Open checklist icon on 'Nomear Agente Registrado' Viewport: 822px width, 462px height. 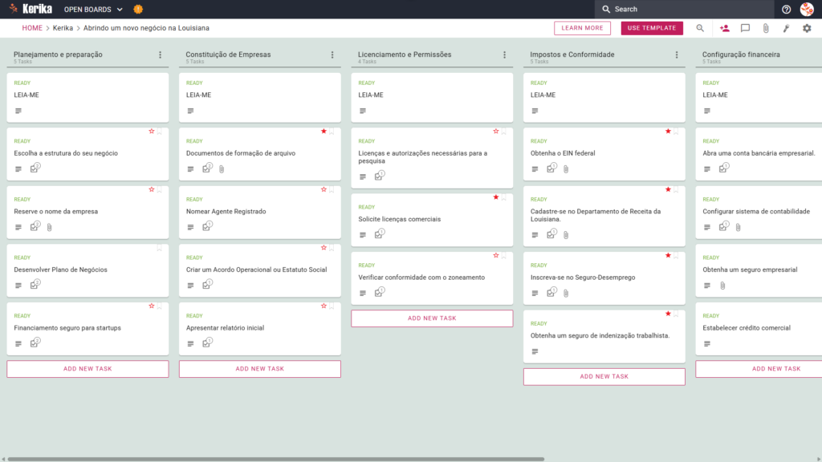[x=207, y=227]
